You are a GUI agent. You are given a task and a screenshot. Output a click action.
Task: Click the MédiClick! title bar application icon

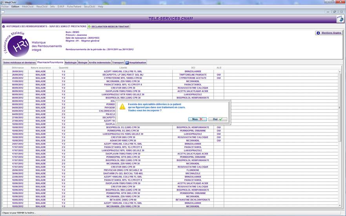pyautogui.click(x=2, y=2)
